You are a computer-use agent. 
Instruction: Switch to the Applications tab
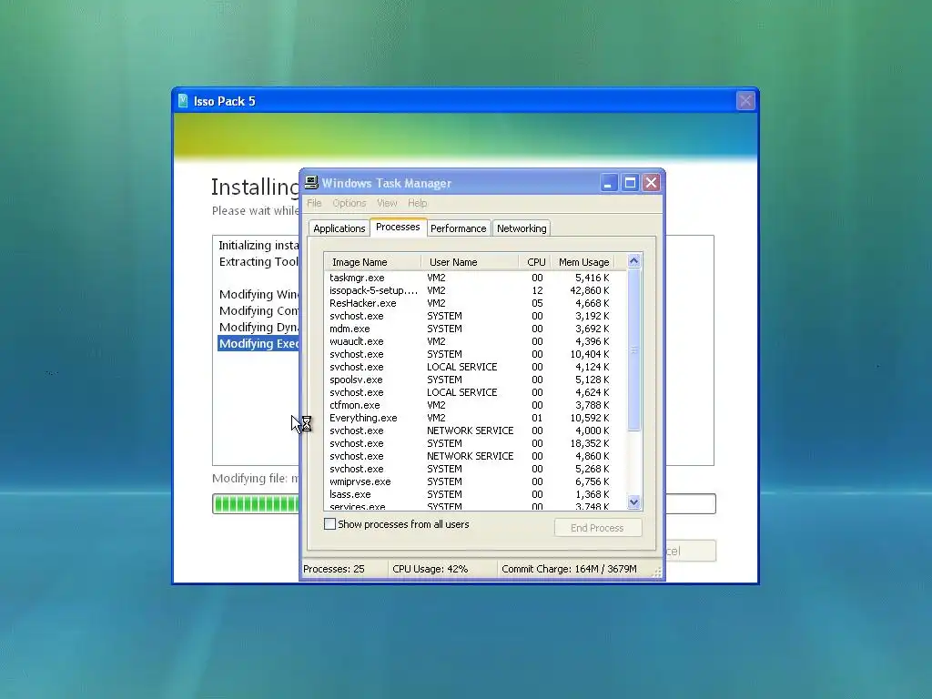[339, 228]
